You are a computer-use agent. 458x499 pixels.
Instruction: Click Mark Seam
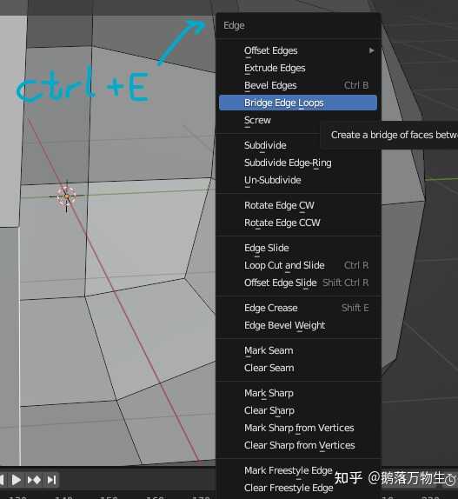pos(298,350)
